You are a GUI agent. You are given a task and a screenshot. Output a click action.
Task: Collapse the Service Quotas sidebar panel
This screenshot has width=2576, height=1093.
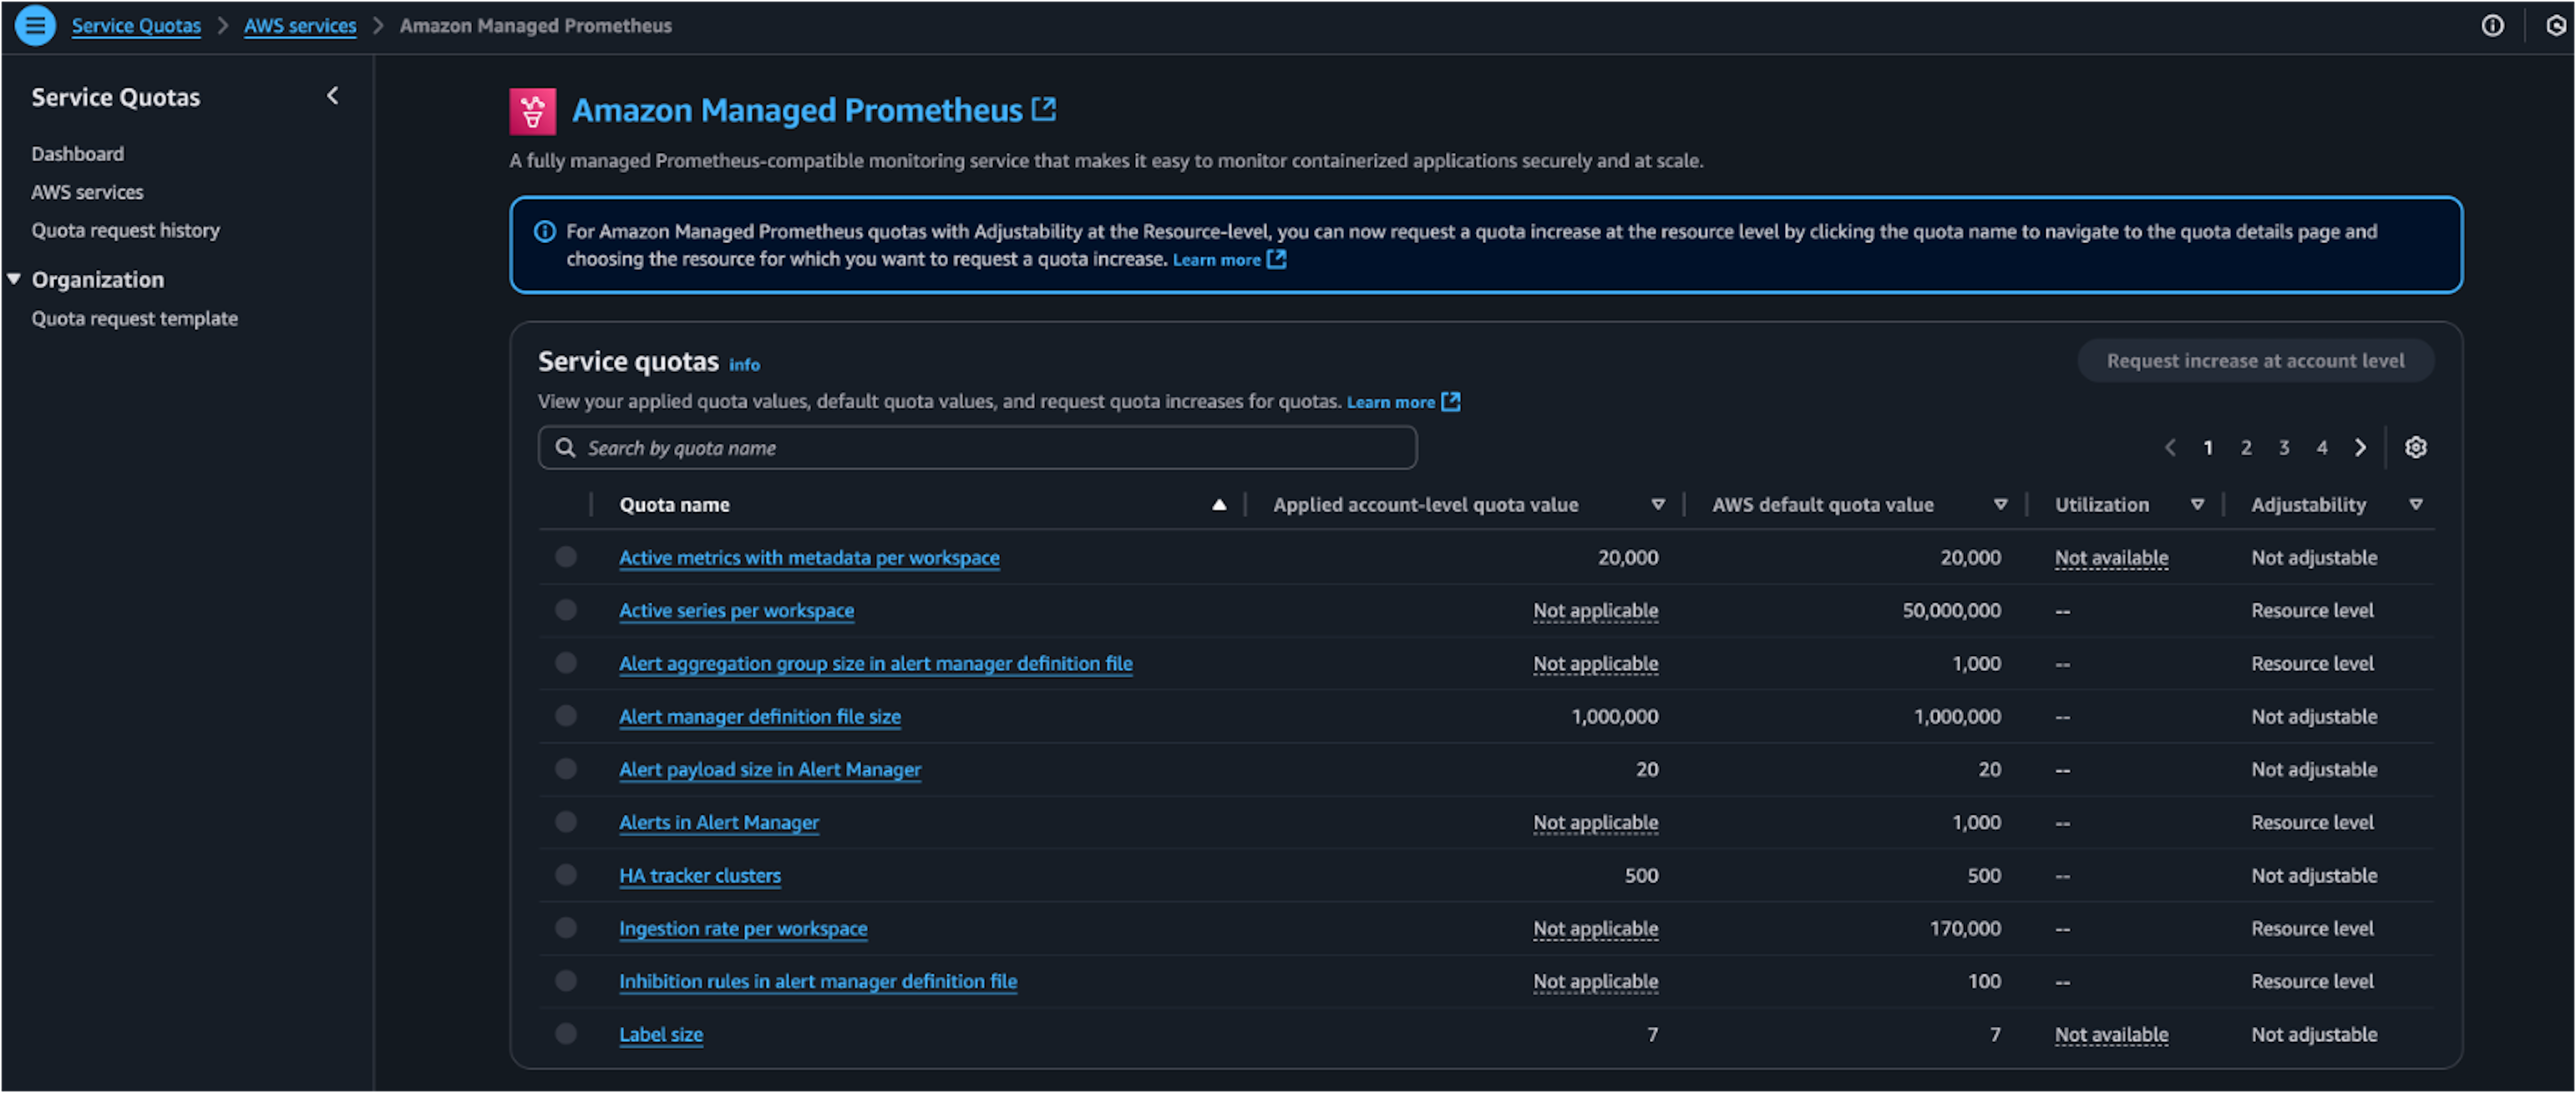click(332, 95)
